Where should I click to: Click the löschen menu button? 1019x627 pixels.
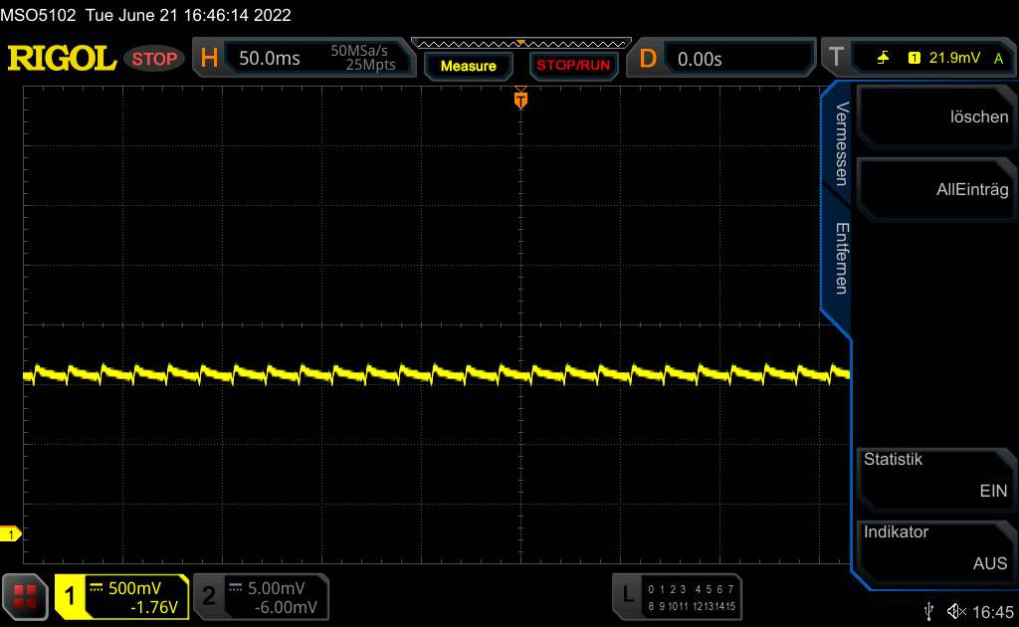[x=935, y=117]
